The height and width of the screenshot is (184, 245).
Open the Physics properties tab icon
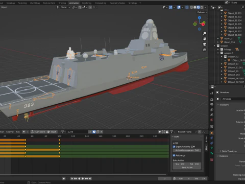pyautogui.click(x=212, y=138)
